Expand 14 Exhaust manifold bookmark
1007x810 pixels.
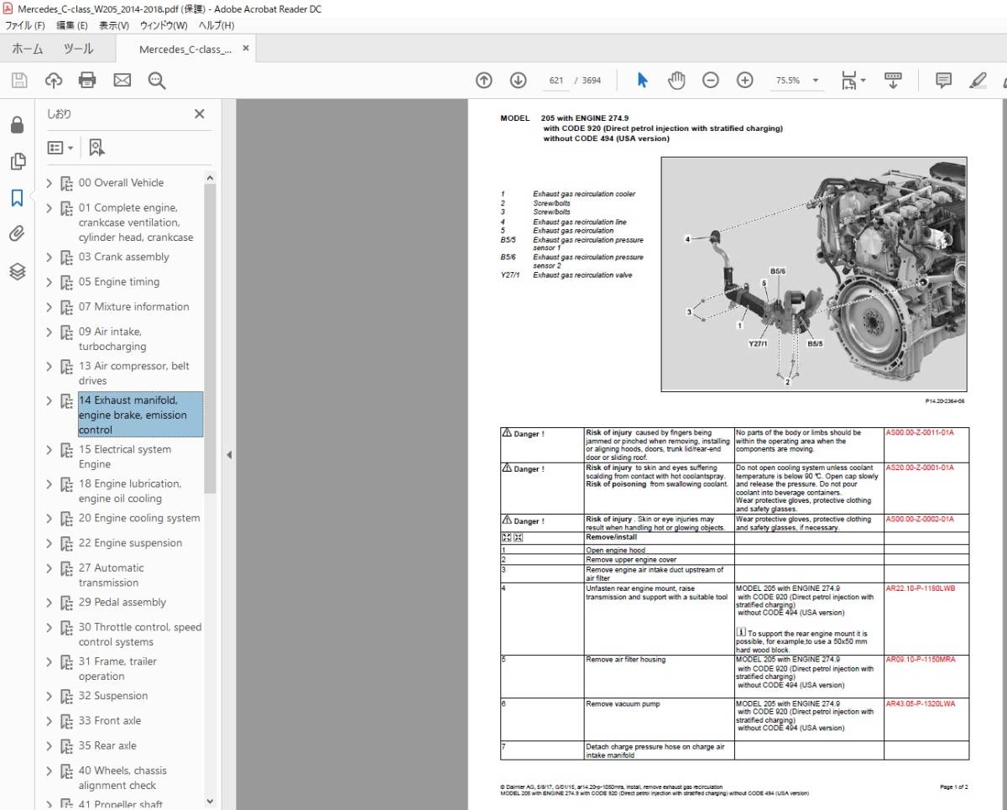49,401
